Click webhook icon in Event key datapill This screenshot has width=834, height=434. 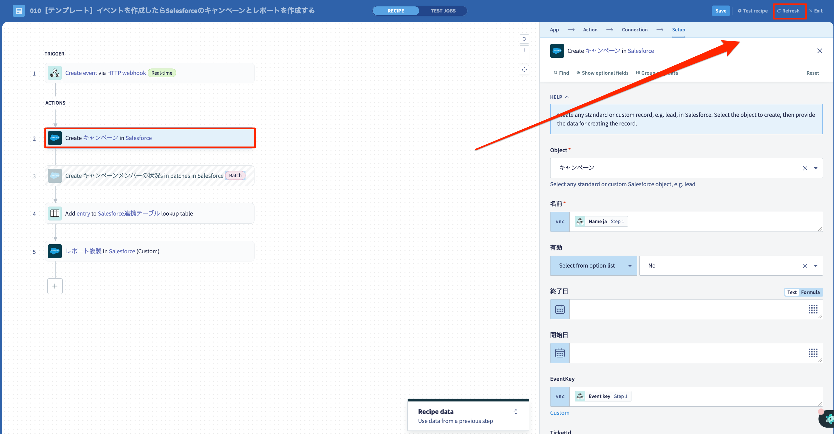[x=580, y=396]
